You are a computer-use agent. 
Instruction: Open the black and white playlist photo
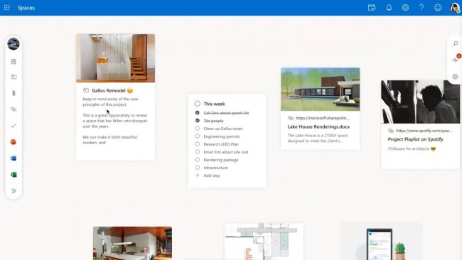pos(421,102)
